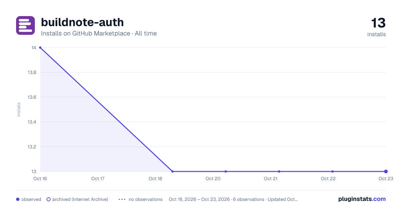The width and height of the screenshot is (402, 211).
Task: Click the 'Oct 23' x-axis label
Action: coord(386,179)
